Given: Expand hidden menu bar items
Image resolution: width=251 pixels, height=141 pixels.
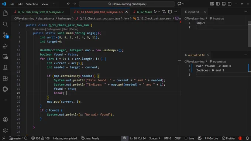Looking at the screenshot, I should coord(54,4).
